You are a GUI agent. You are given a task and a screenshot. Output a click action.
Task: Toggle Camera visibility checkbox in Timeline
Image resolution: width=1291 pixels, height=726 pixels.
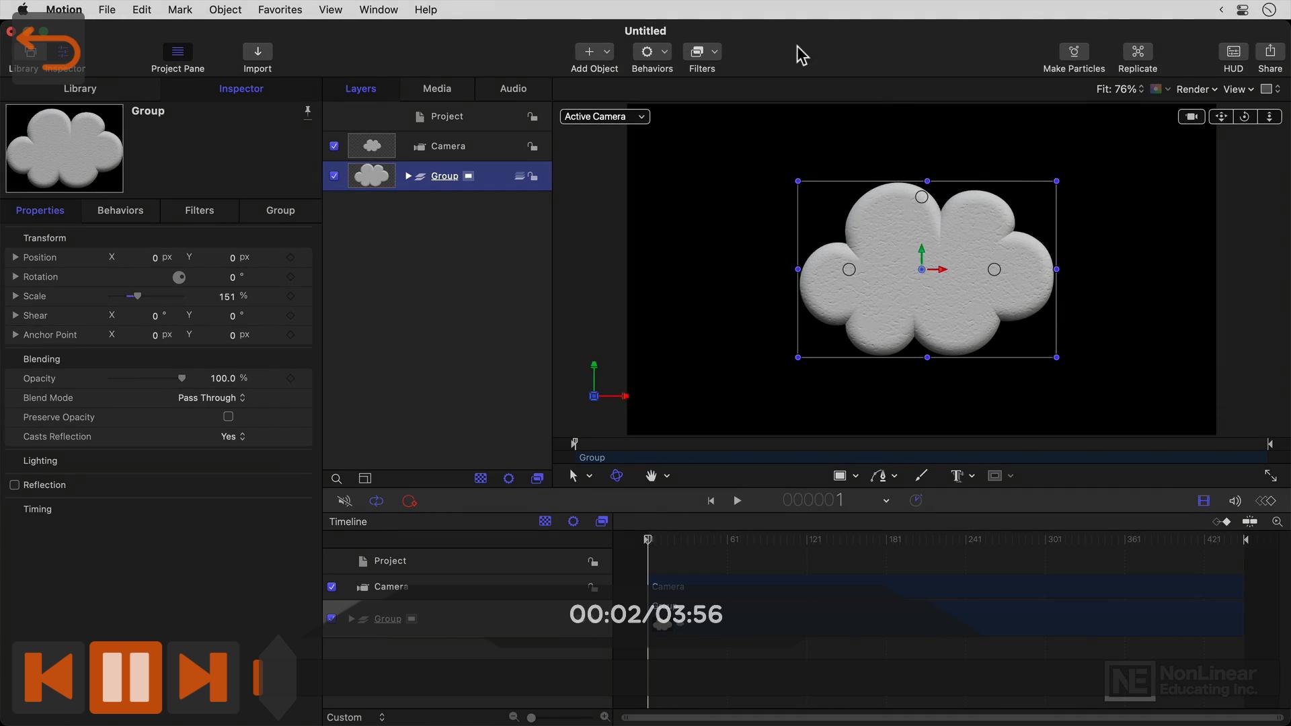point(331,587)
